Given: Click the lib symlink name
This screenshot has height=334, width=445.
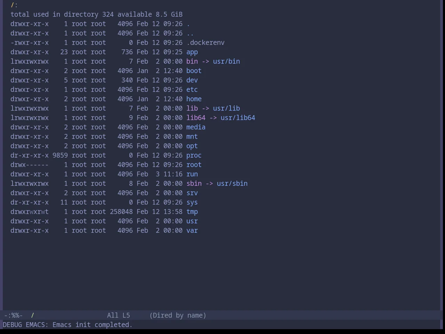Looking at the screenshot, I should 192,109.
